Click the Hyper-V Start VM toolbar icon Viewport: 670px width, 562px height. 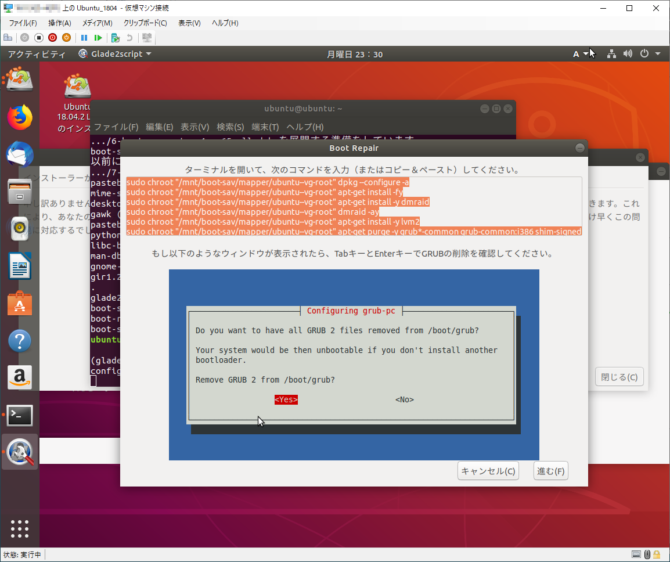(x=24, y=38)
